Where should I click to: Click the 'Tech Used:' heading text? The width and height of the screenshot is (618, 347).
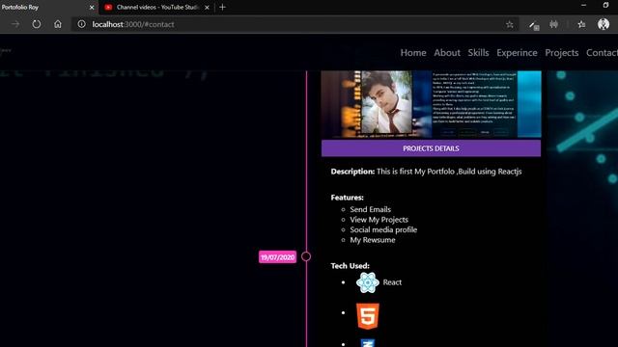pos(350,266)
